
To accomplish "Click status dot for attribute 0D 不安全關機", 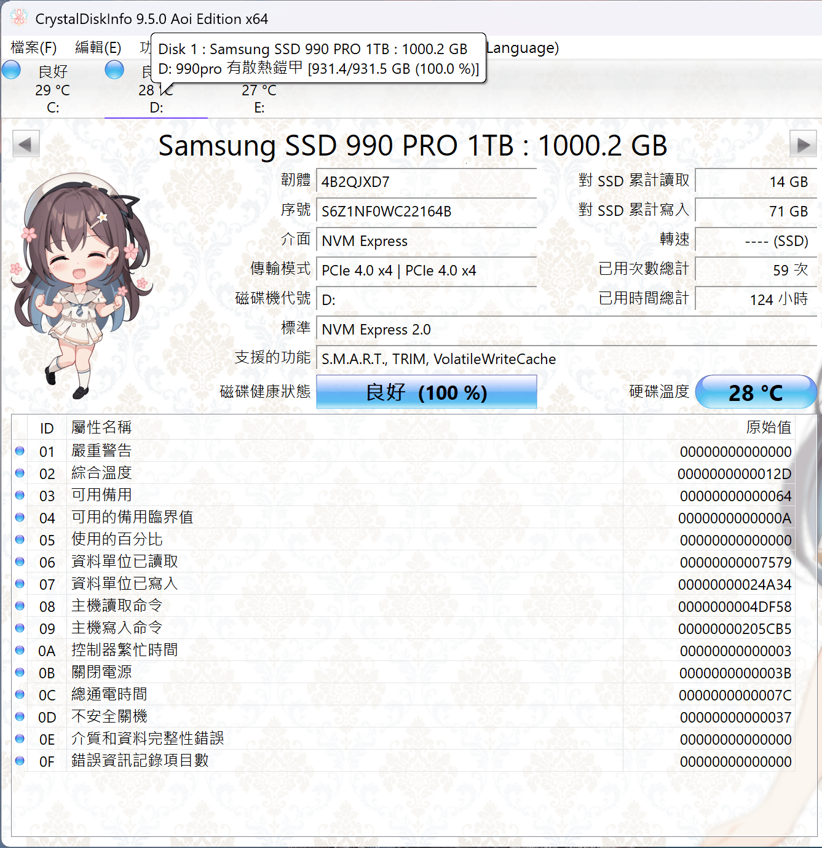I will (20, 716).
